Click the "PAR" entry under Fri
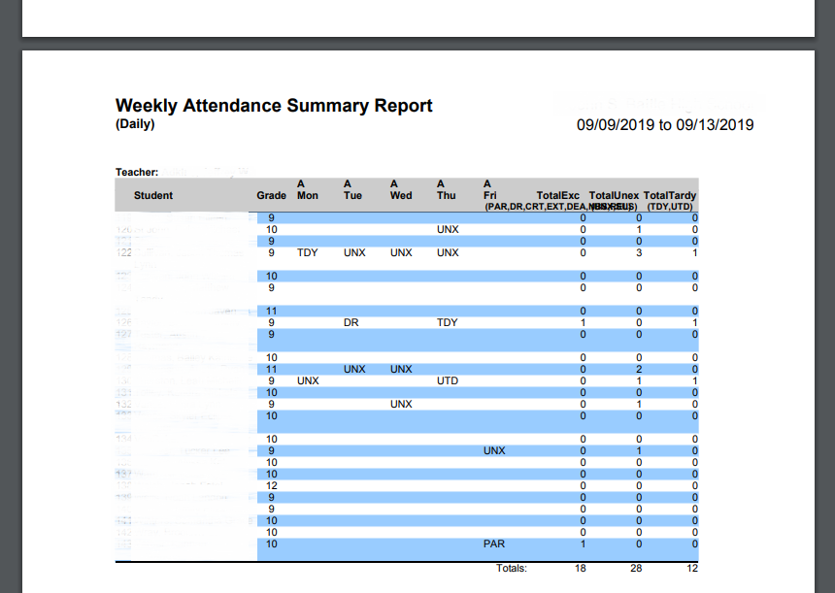Viewport: 835px width, 593px height. 494,544
